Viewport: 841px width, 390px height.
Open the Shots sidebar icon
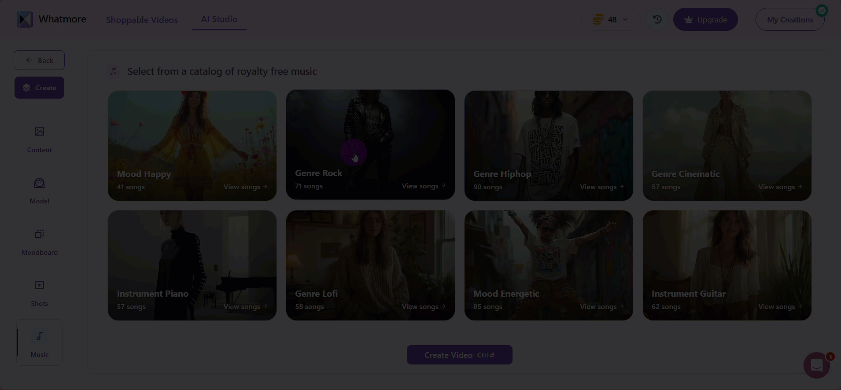[39, 285]
